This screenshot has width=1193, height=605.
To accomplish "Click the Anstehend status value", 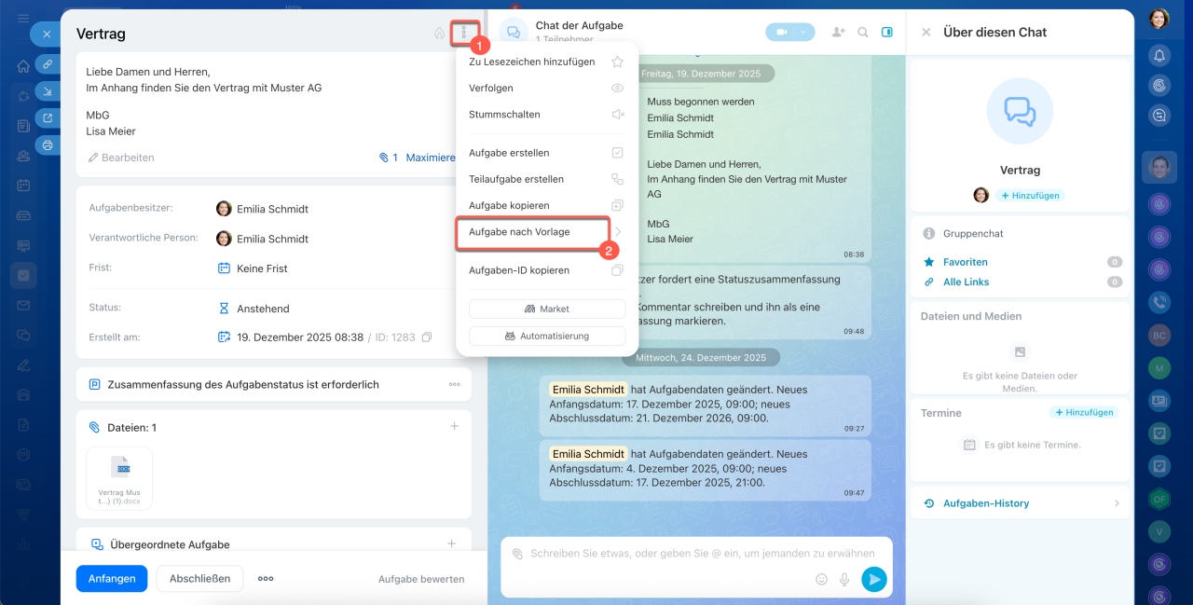I will point(263,309).
